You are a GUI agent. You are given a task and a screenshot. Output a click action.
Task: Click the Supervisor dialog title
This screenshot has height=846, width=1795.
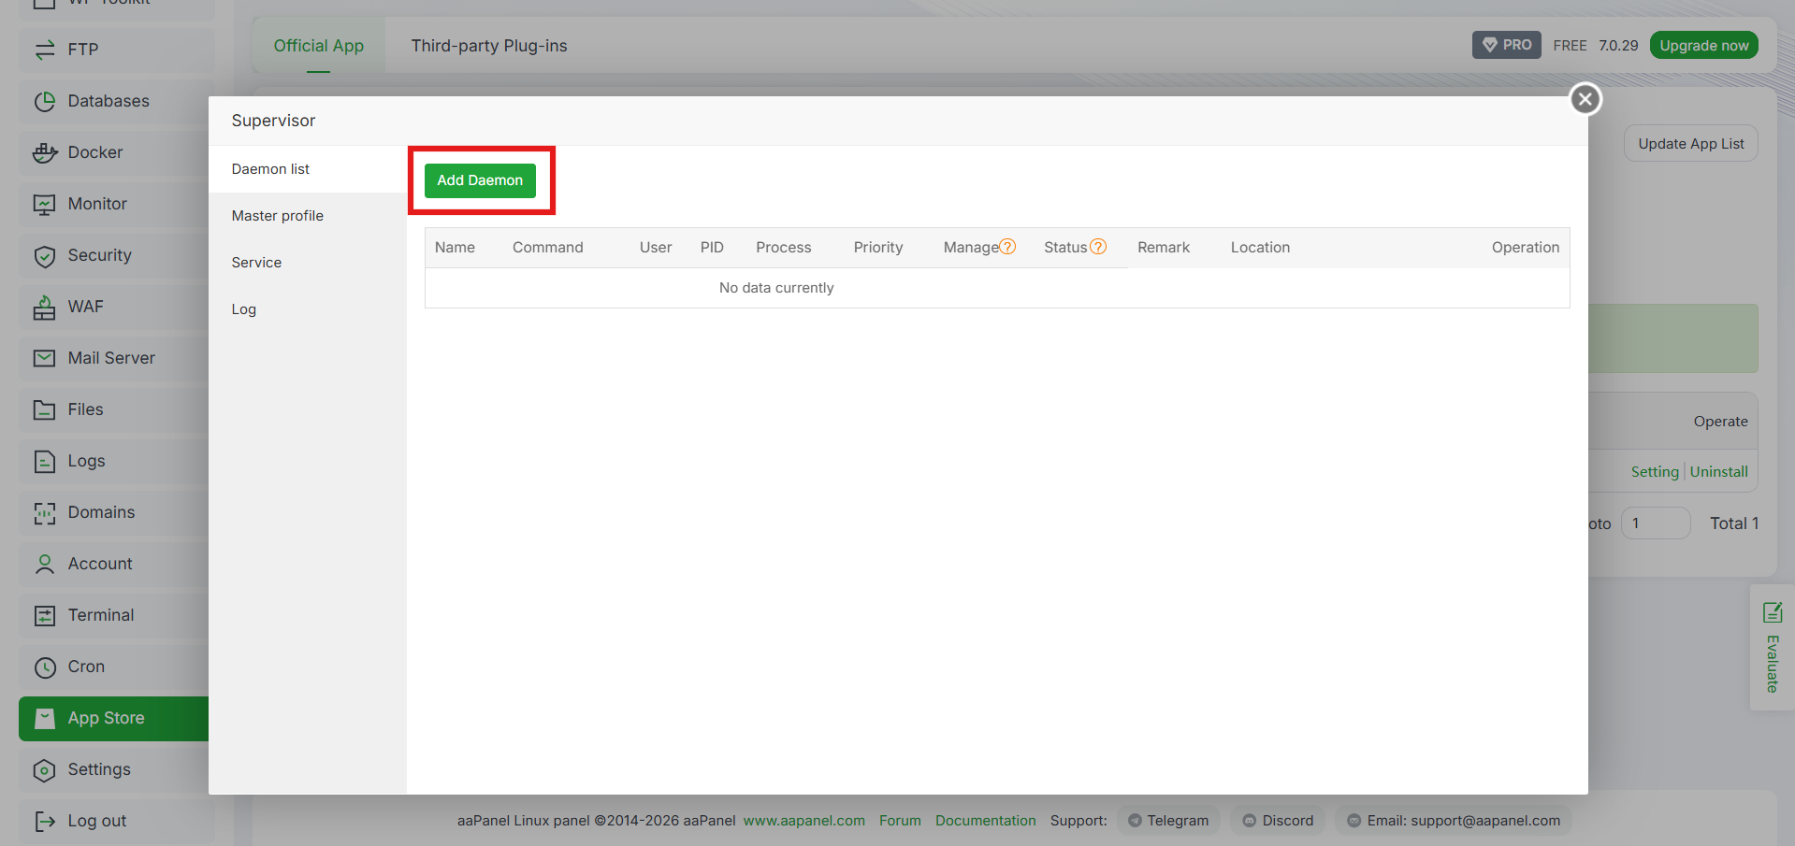tap(273, 121)
